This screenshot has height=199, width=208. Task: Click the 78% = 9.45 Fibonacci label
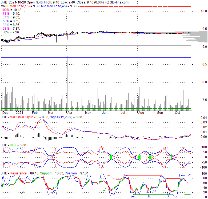[x=11, y=13]
